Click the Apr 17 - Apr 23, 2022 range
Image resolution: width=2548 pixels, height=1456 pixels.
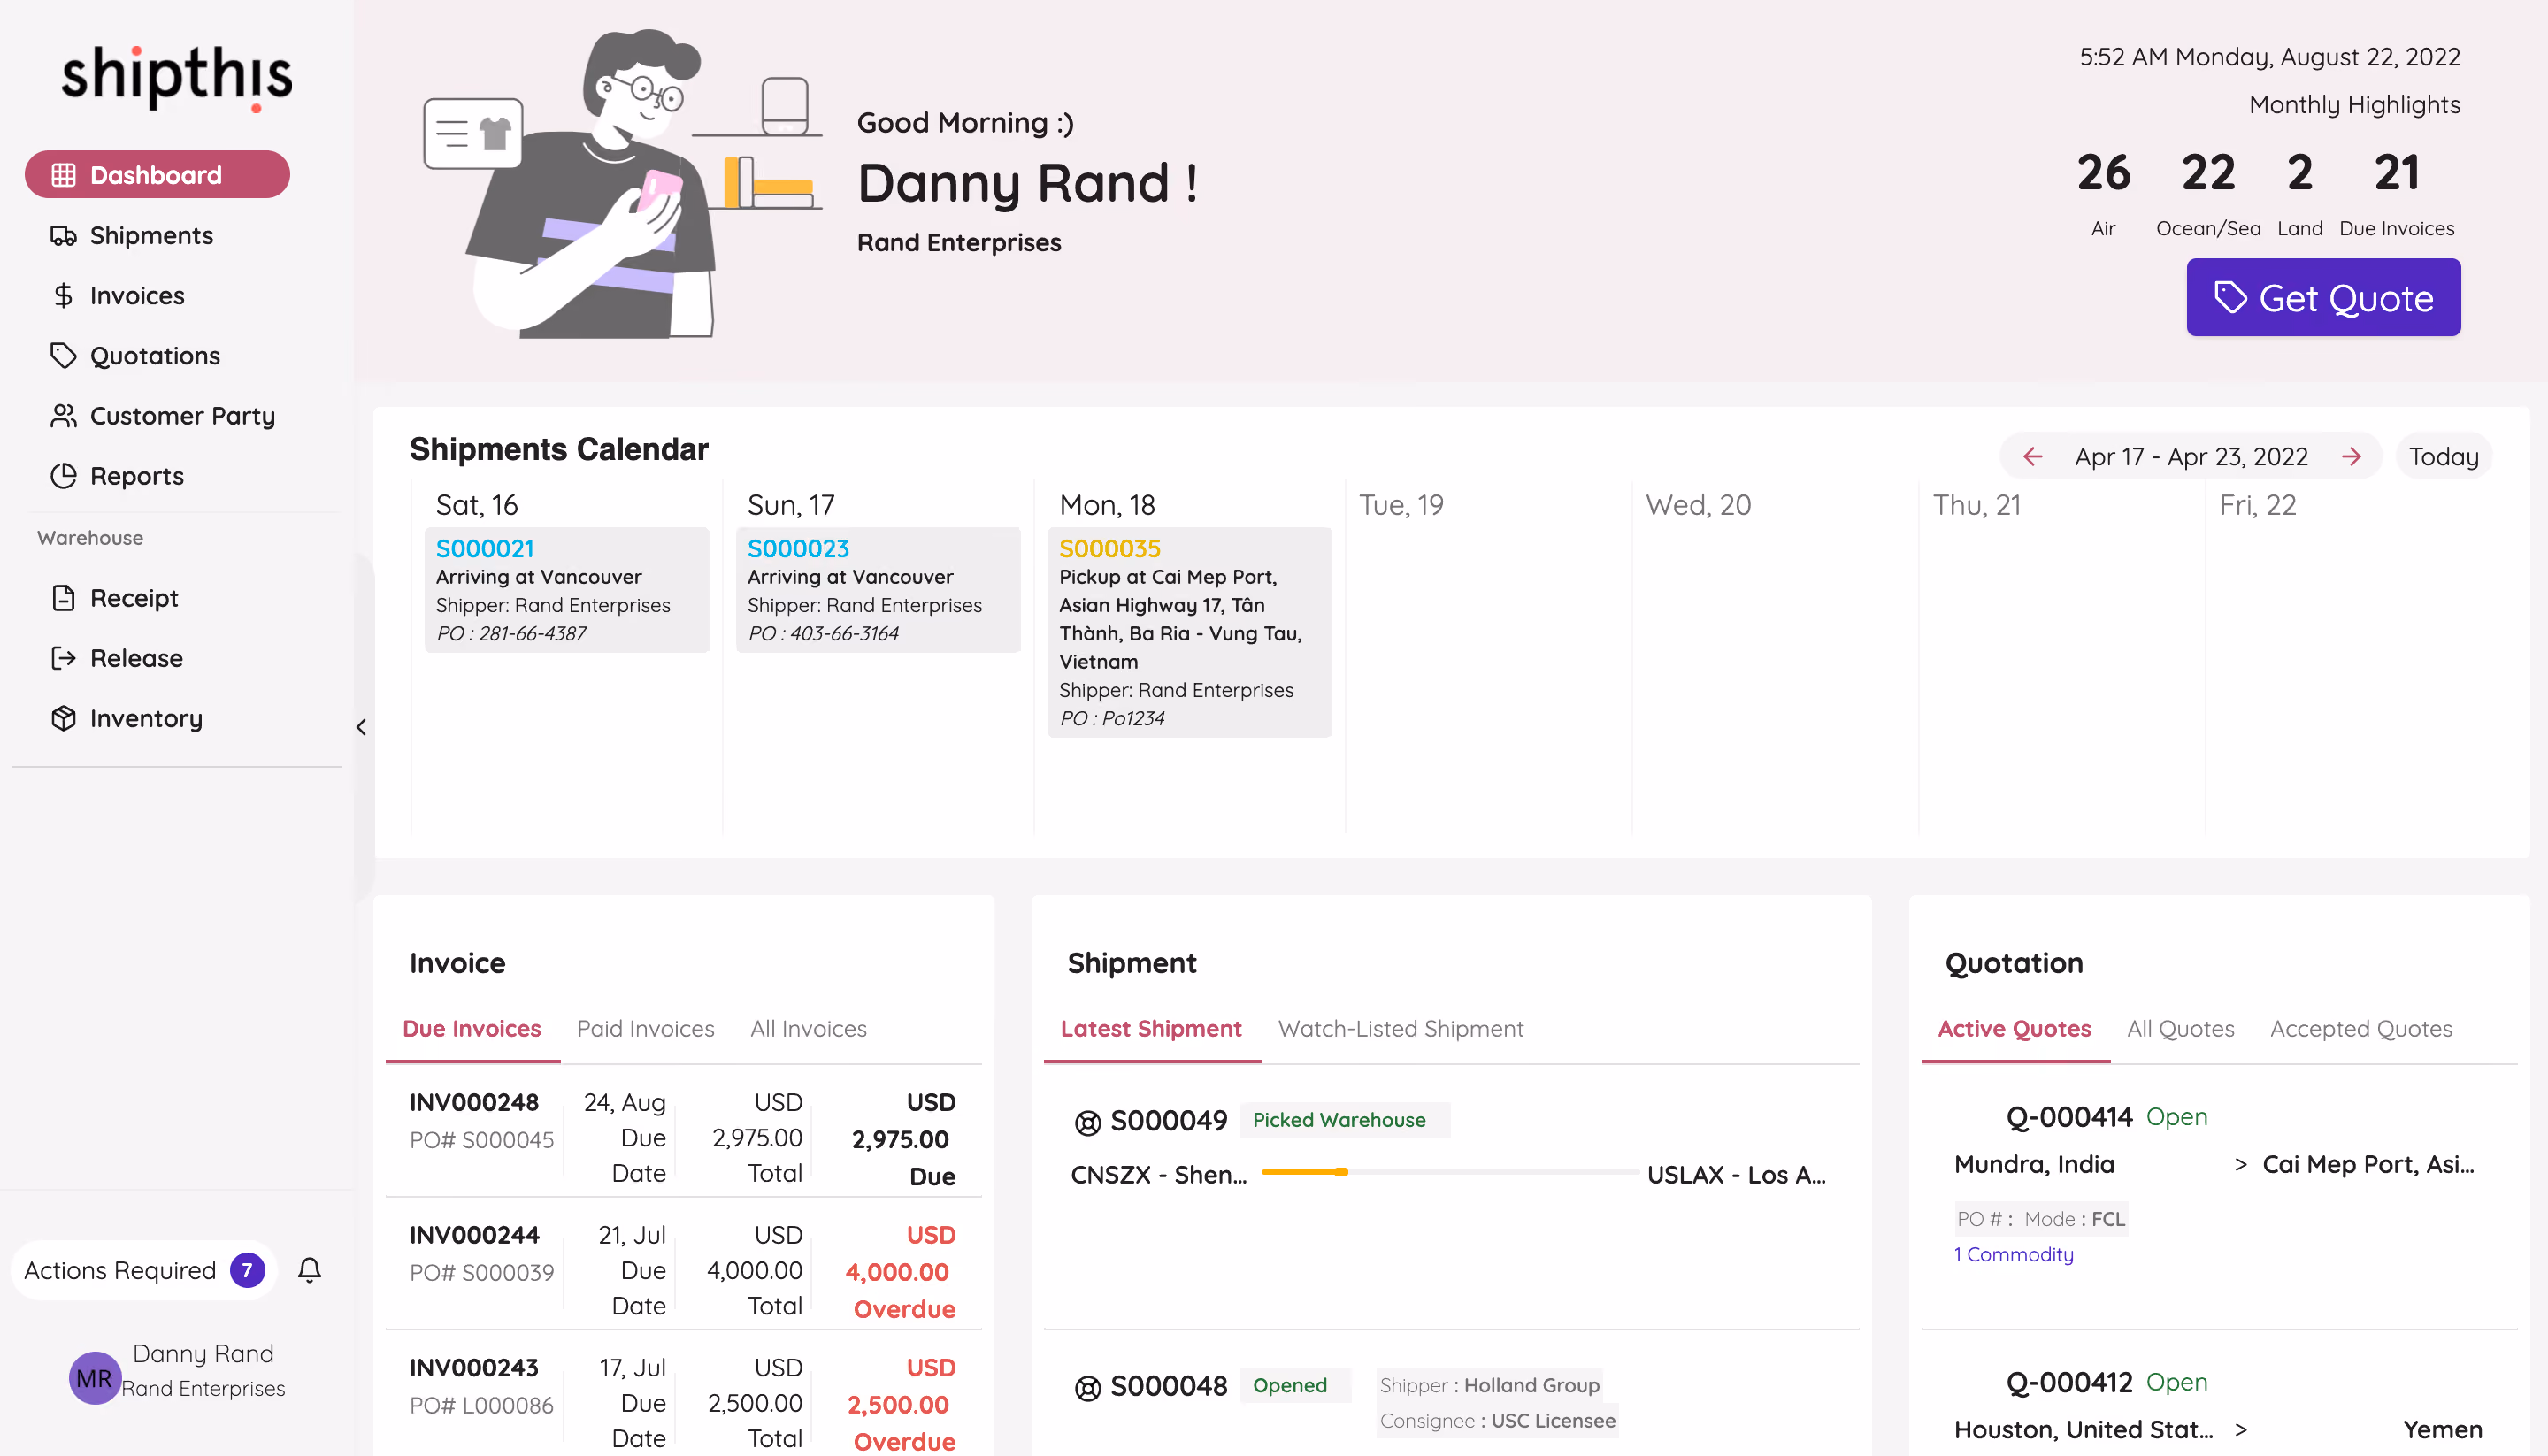(2192, 457)
